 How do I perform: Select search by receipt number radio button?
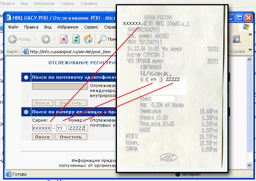[26, 112]
